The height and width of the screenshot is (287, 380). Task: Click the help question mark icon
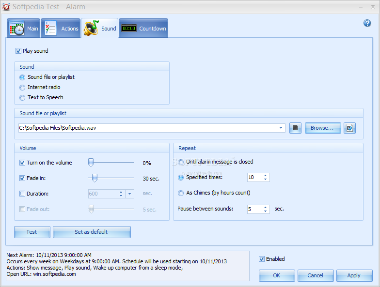tap(367, 23)
